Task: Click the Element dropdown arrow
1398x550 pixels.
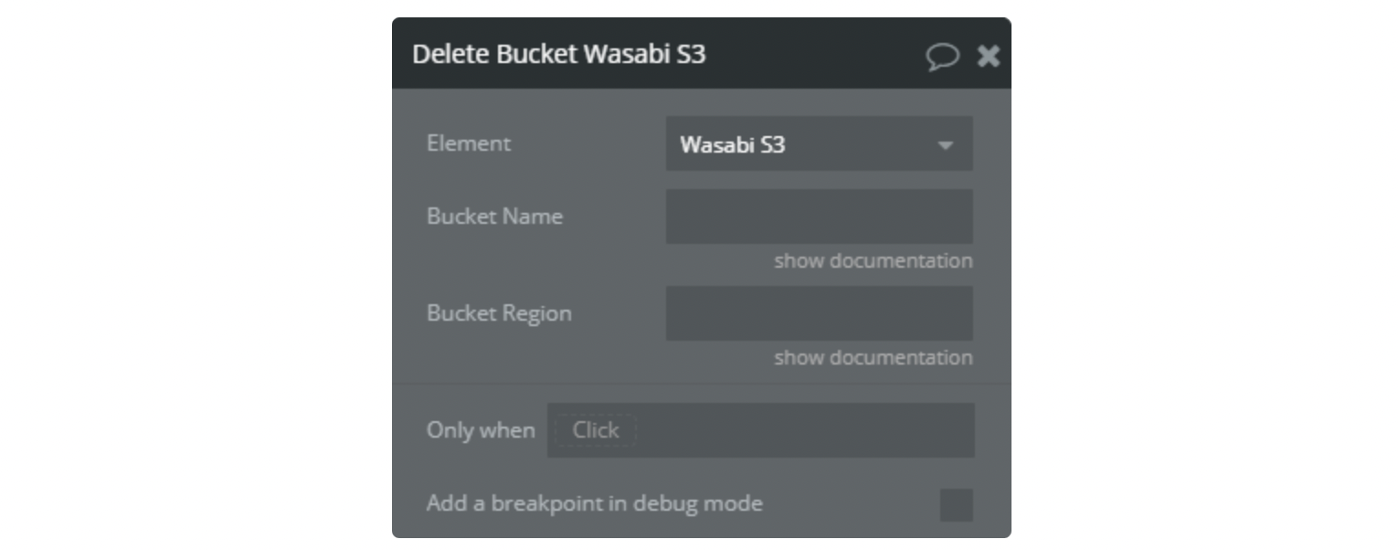Action: (x=946, y=145)
